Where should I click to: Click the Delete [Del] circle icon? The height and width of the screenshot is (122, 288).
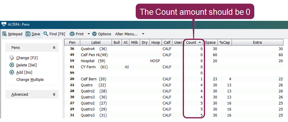12,65
